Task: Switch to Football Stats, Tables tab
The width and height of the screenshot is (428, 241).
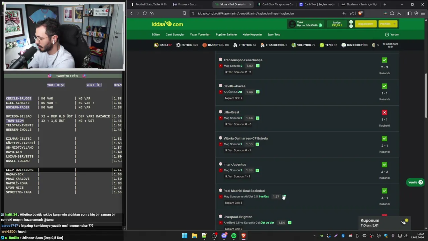Action: pyautogui.click(x=149, y=4)
